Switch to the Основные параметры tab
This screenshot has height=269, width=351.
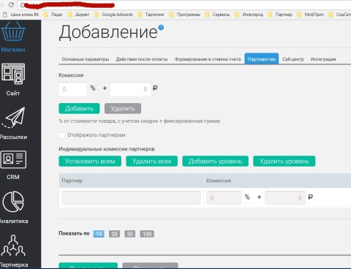point(86,59)
